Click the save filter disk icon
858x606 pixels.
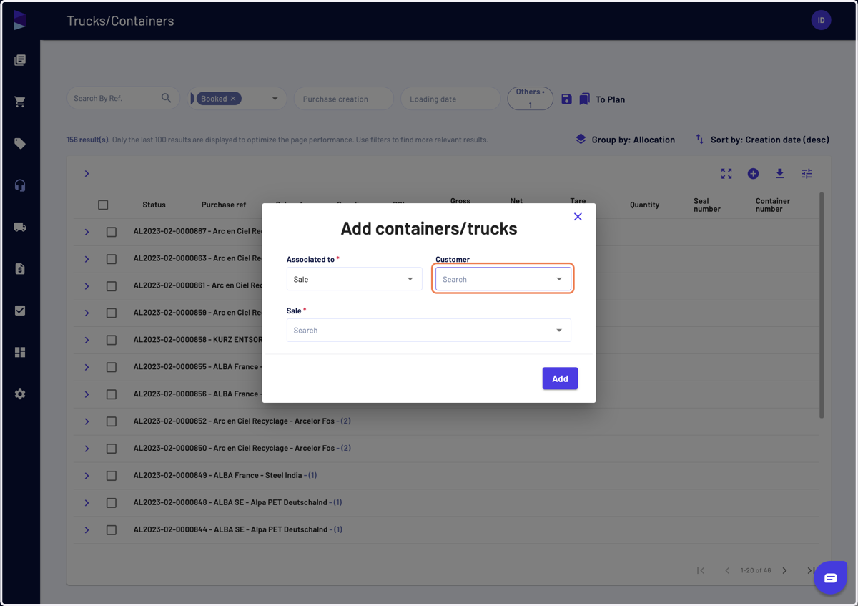click(566, 99)
